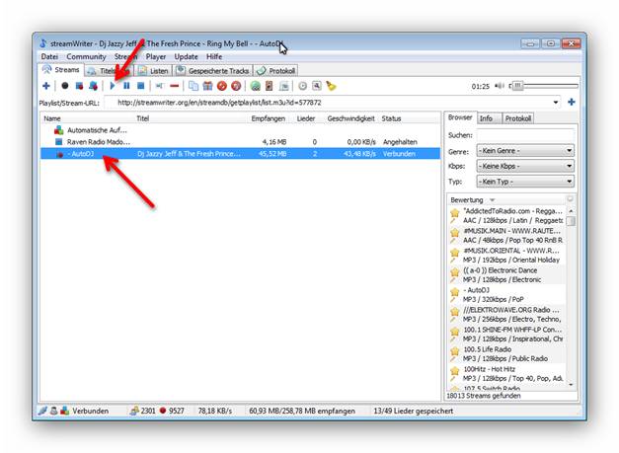Click the yellow broom cleanup icon in toolbar
The width and height of the screenshot is (619, 453).
(331, 86)
